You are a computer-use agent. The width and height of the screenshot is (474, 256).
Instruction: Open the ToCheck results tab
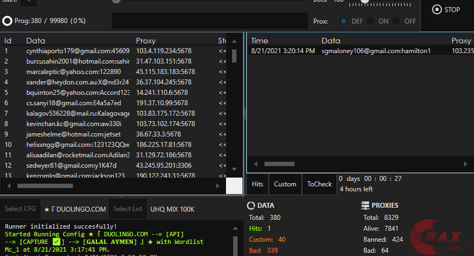tap(319, 184)
